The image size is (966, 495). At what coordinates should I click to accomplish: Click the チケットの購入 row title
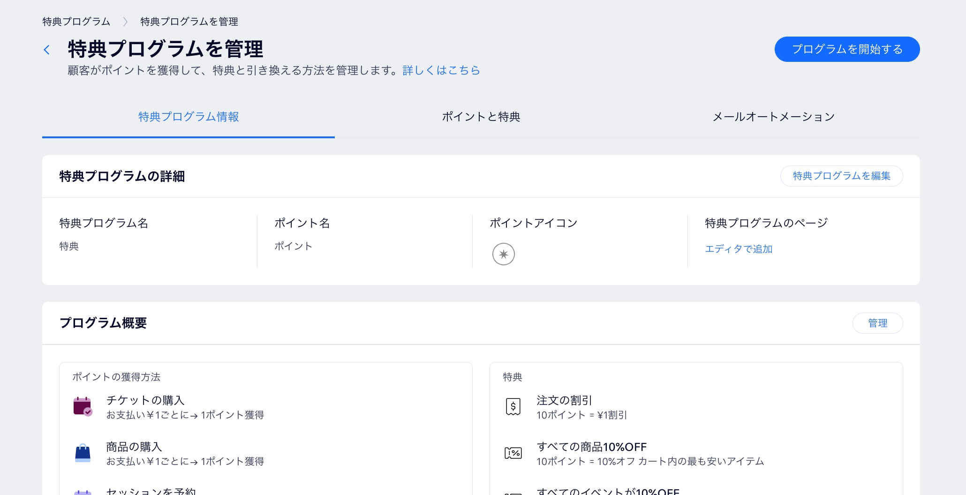[145, 400]
